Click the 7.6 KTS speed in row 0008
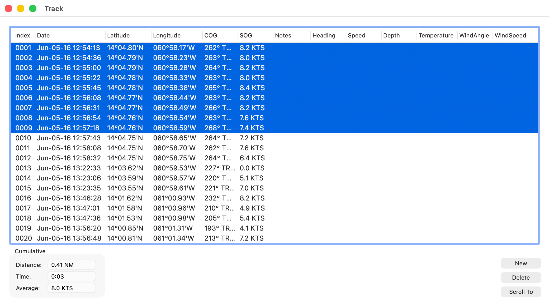Viewport: 549px width, 306px height. 252,118
